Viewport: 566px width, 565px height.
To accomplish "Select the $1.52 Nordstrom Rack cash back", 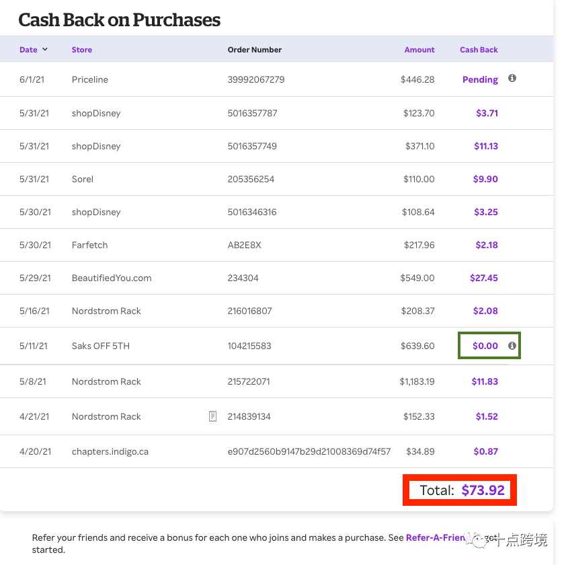I will 487,416.
